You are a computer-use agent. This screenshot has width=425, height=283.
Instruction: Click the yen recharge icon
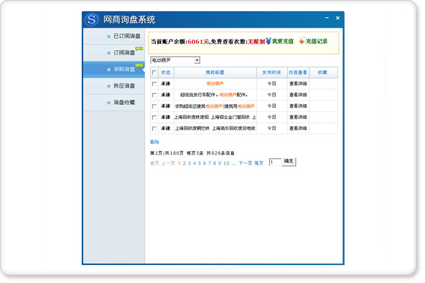[x=268, y=41]
